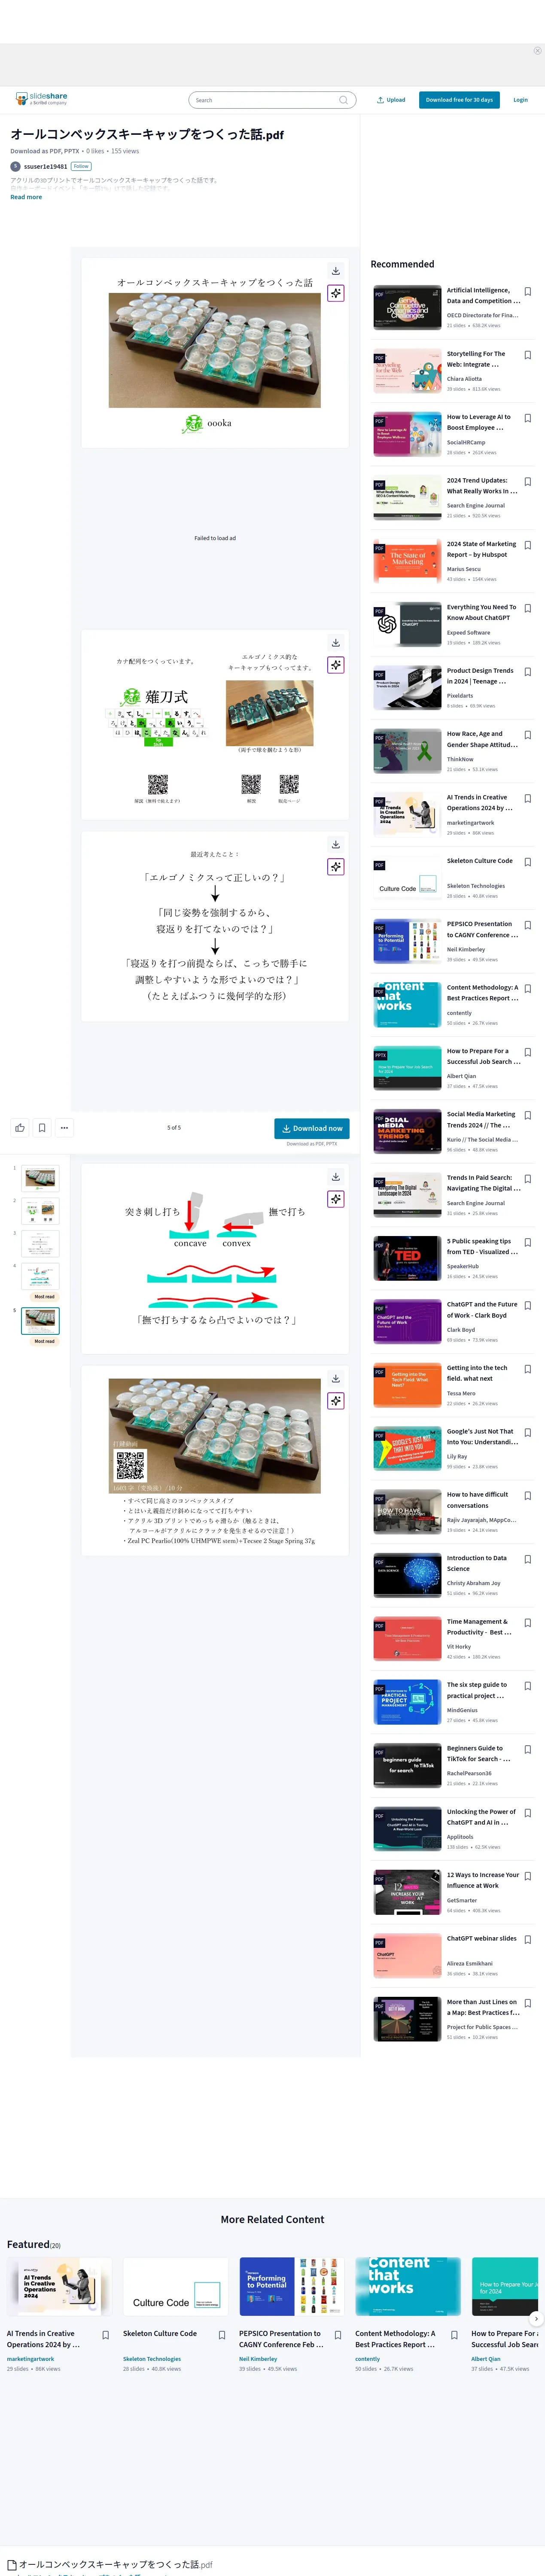Download the title slide with ooaka logo

click(x=336, y=271)
